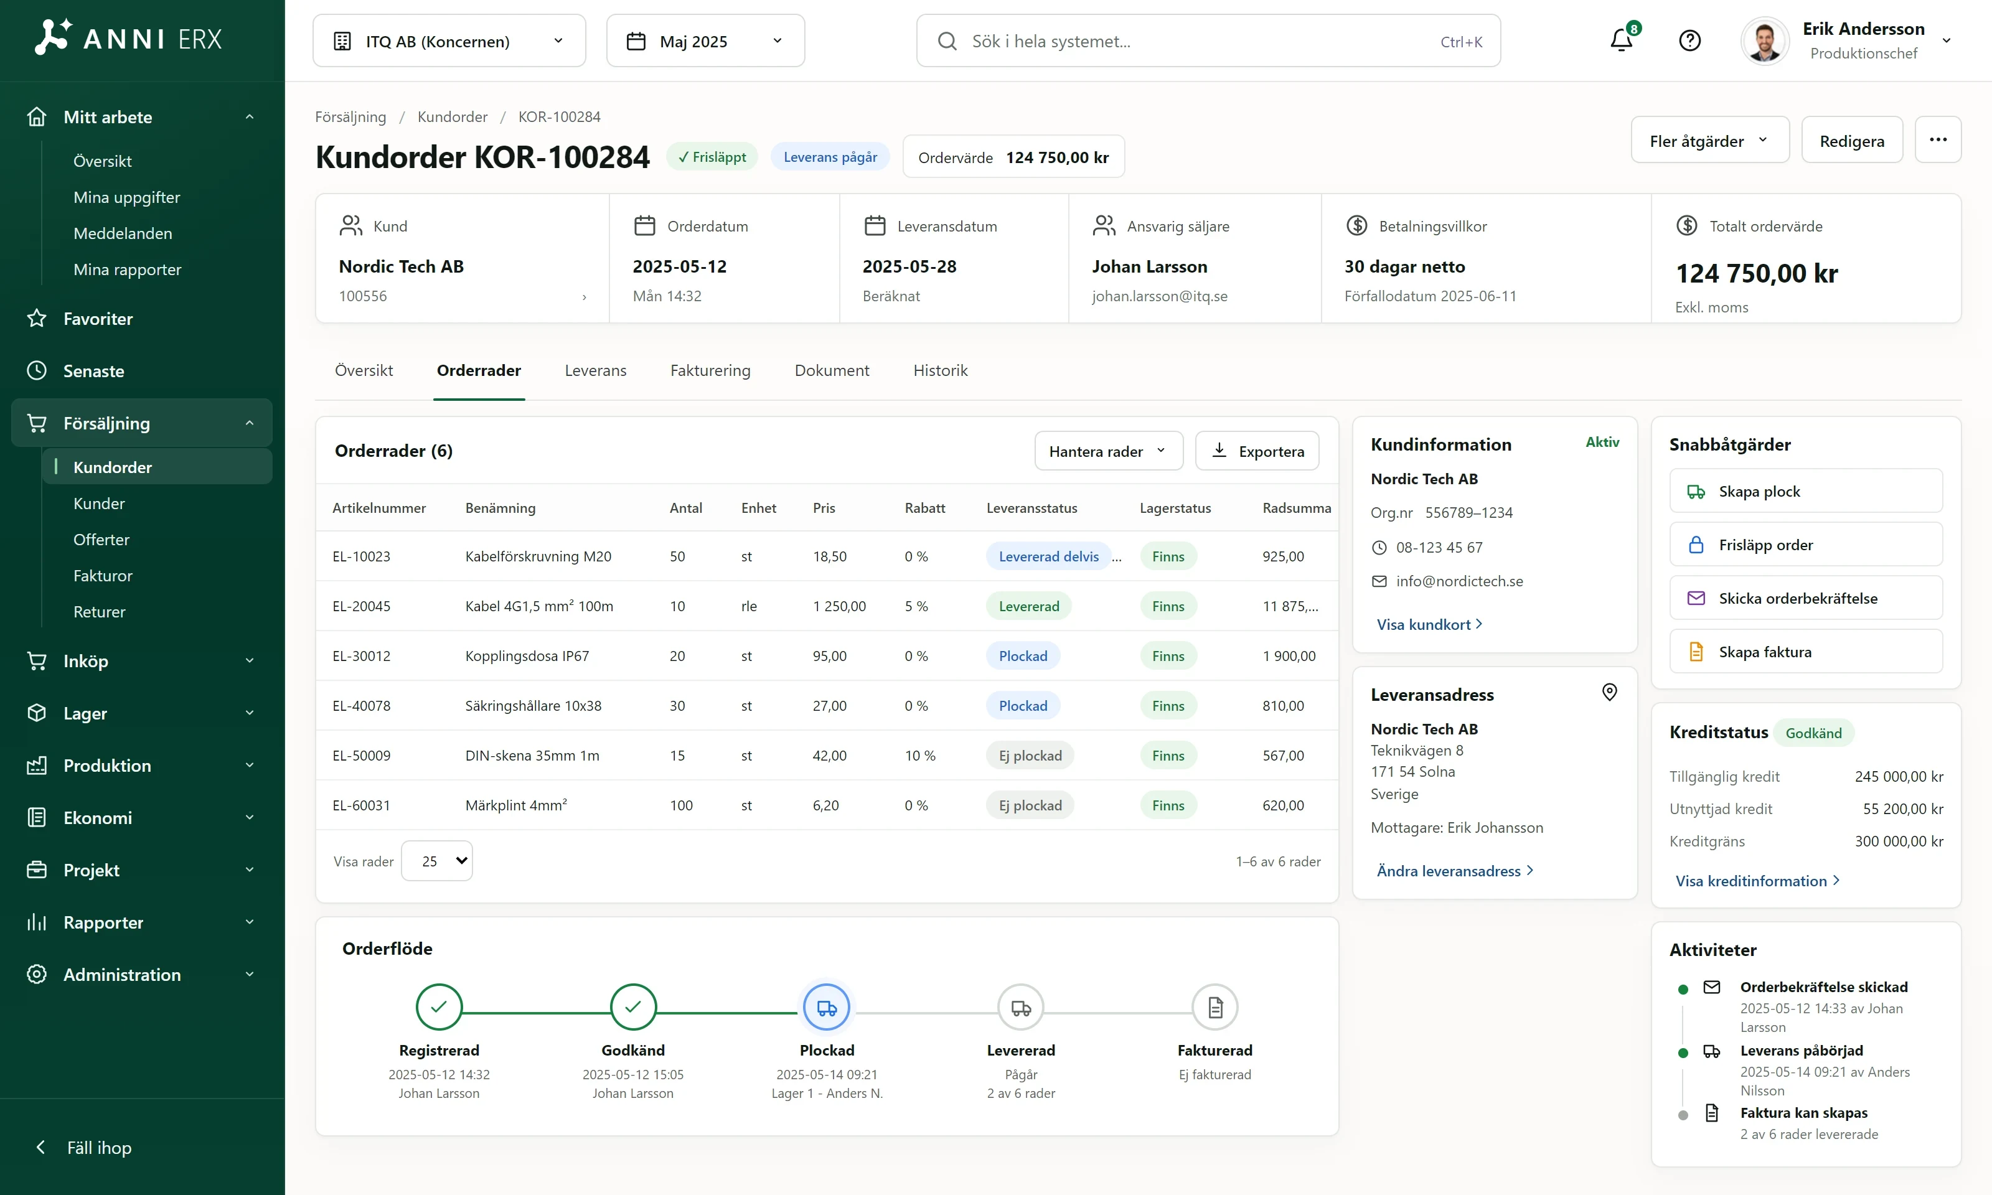
Task: Click the Registrerad checkmark step icon
Action: (x=439, y=1008)
